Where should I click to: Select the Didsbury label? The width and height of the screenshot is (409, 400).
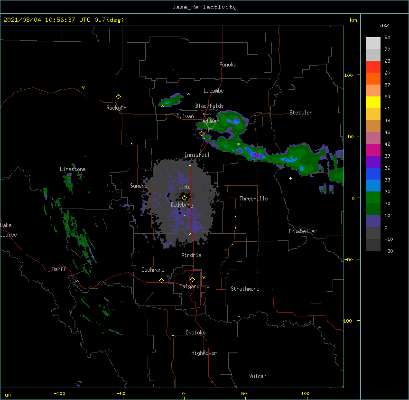182,205
